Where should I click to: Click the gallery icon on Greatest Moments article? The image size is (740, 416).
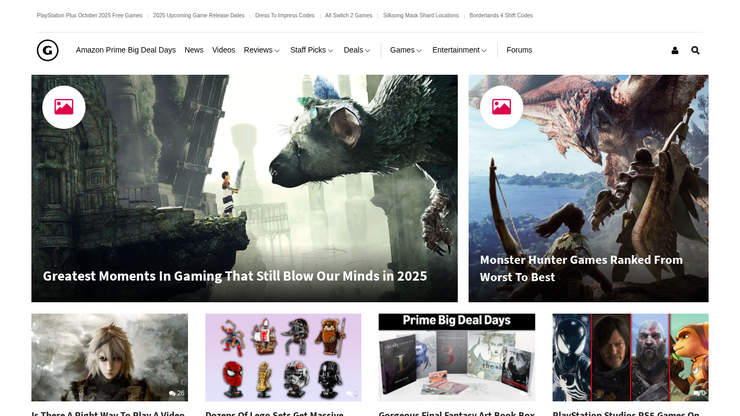point(64,107)
